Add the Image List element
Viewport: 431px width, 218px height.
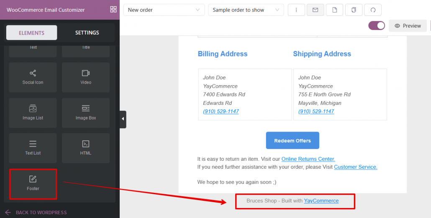point(33,113)
